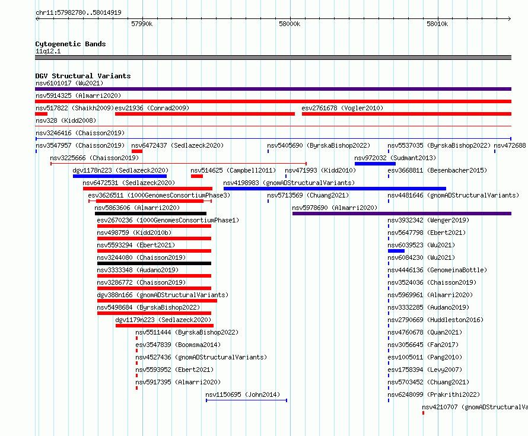Click the small red nsv6472437 bar
This screenshot has width=528, height=436.
click(137, 151)
